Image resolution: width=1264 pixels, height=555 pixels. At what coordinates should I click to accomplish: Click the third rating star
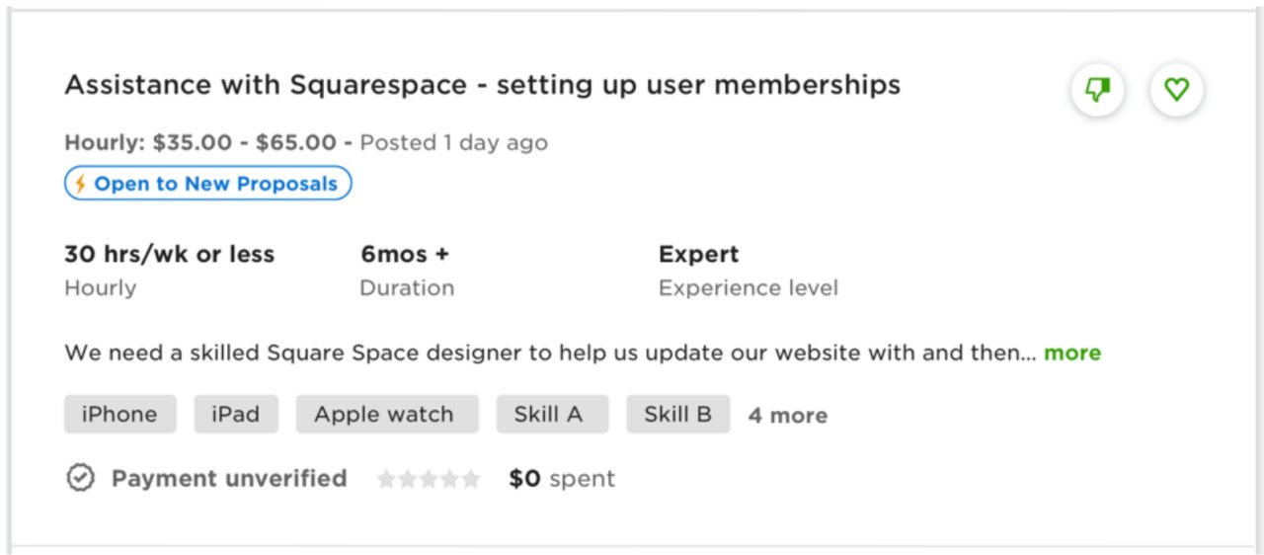pos(429,479)
